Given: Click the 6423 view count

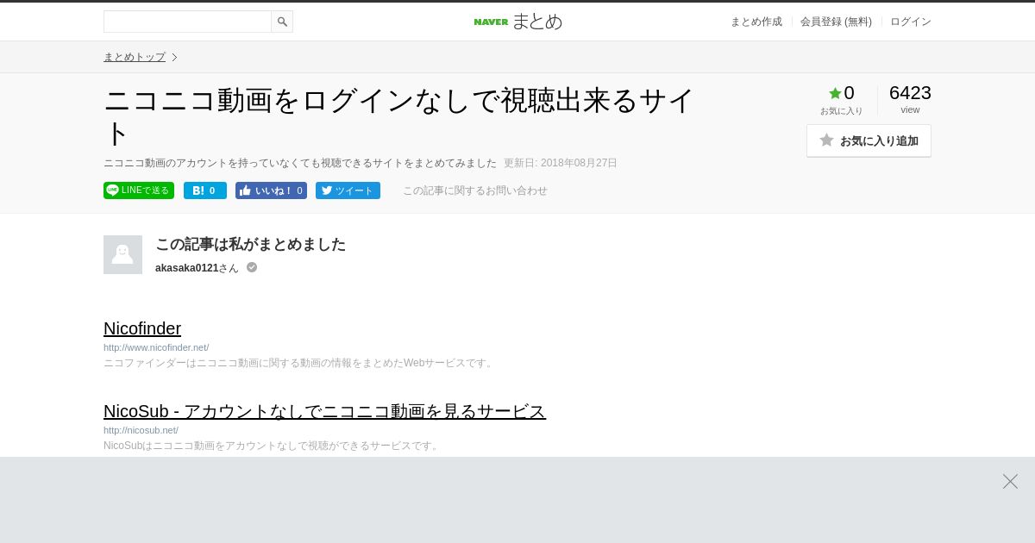Looking at the screenshot, I should coord(910,93).
